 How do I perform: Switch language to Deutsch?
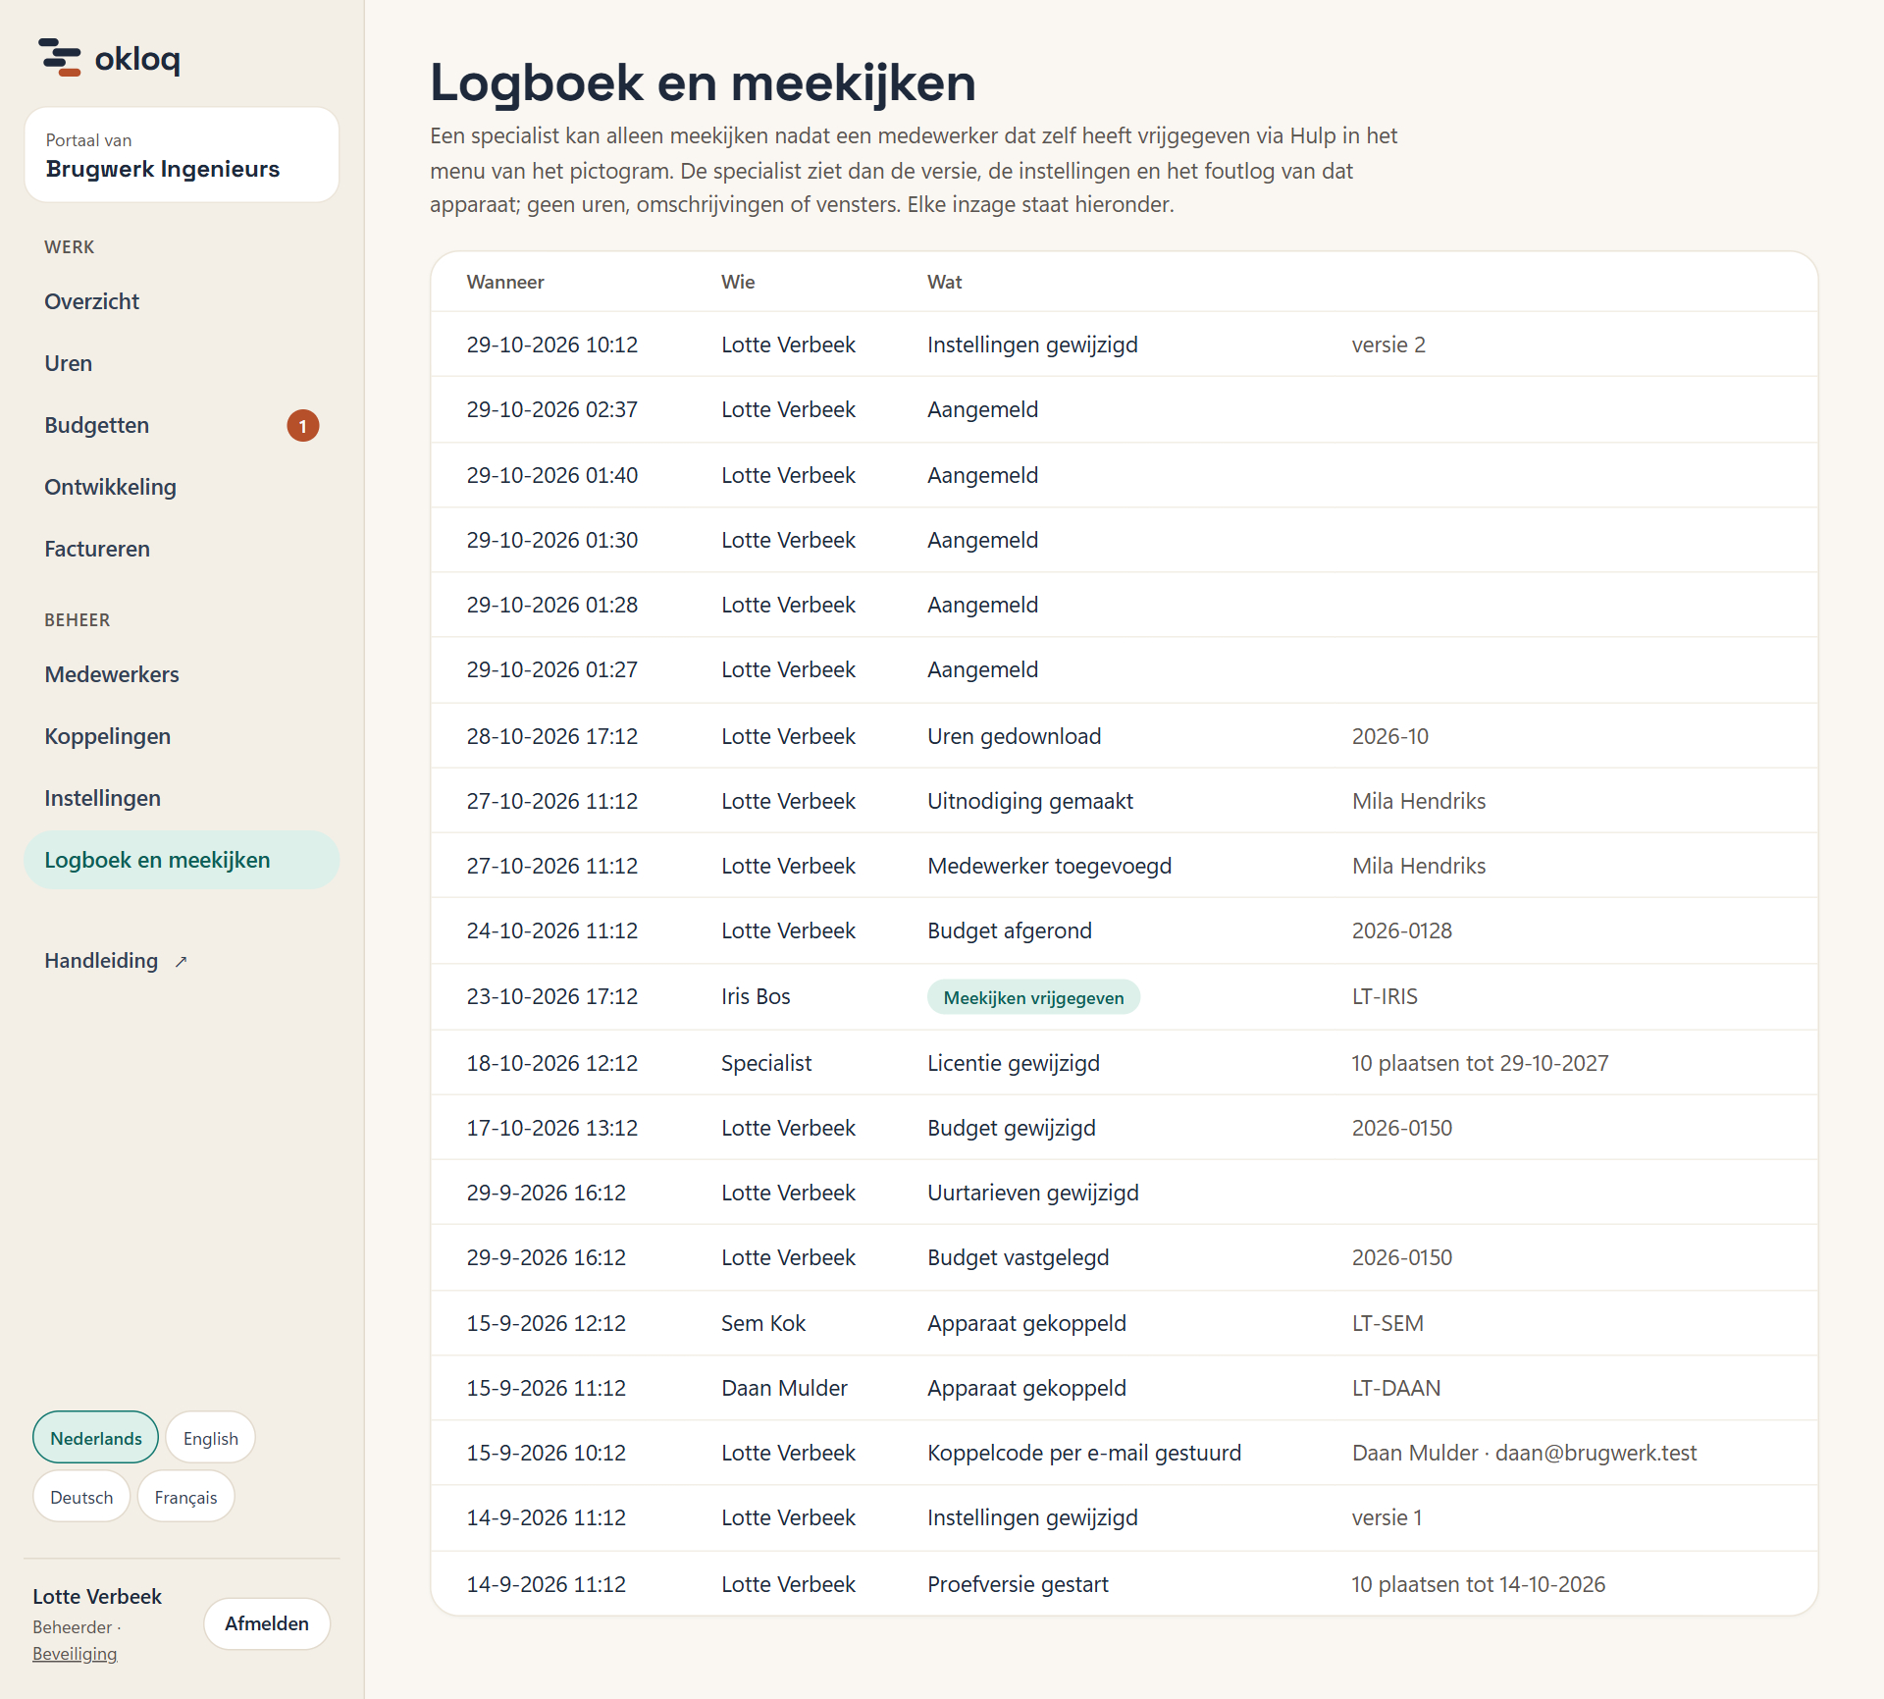tap(81, 1497)
